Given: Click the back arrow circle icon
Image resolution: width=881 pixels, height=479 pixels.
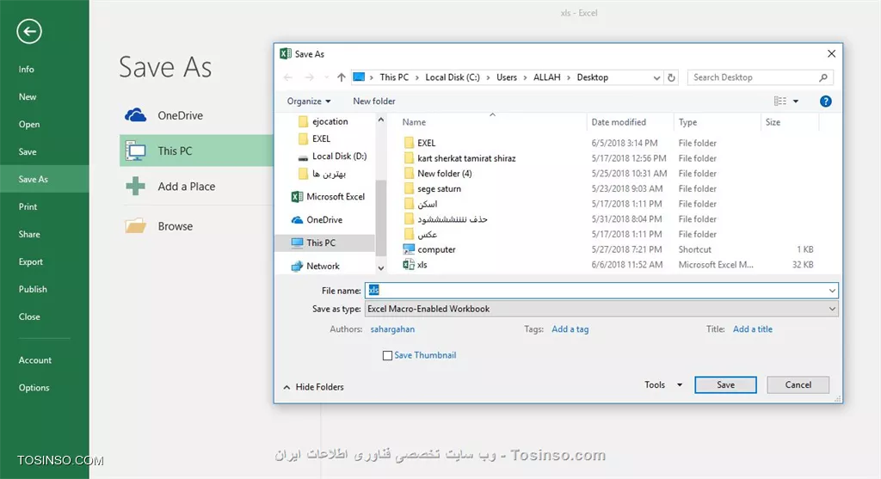Looking at the screenshot, I should click(x=29, y=31).
